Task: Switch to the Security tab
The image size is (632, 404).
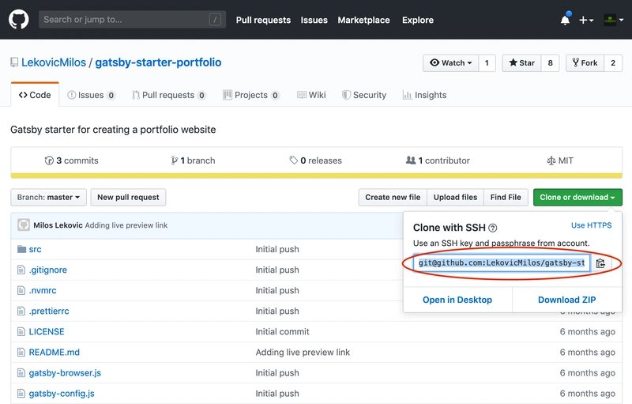Action: 364,95
